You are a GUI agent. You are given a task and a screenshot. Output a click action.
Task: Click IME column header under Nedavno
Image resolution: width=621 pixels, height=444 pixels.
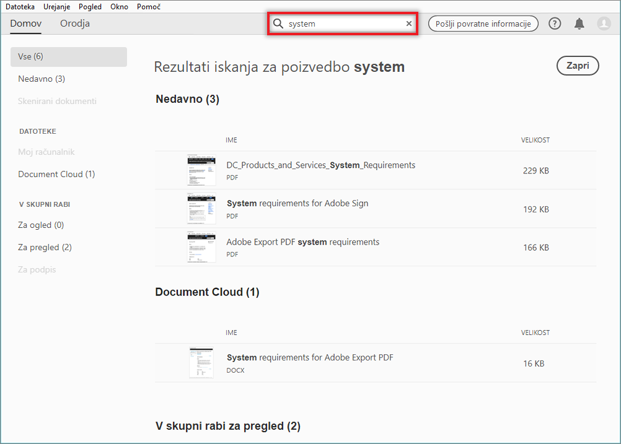[231, 140]
